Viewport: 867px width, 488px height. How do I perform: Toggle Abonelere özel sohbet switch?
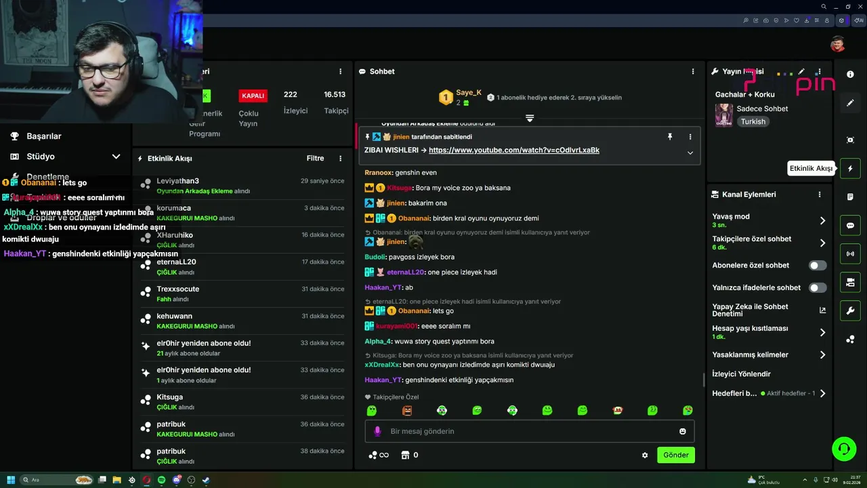tap(818, 266)
